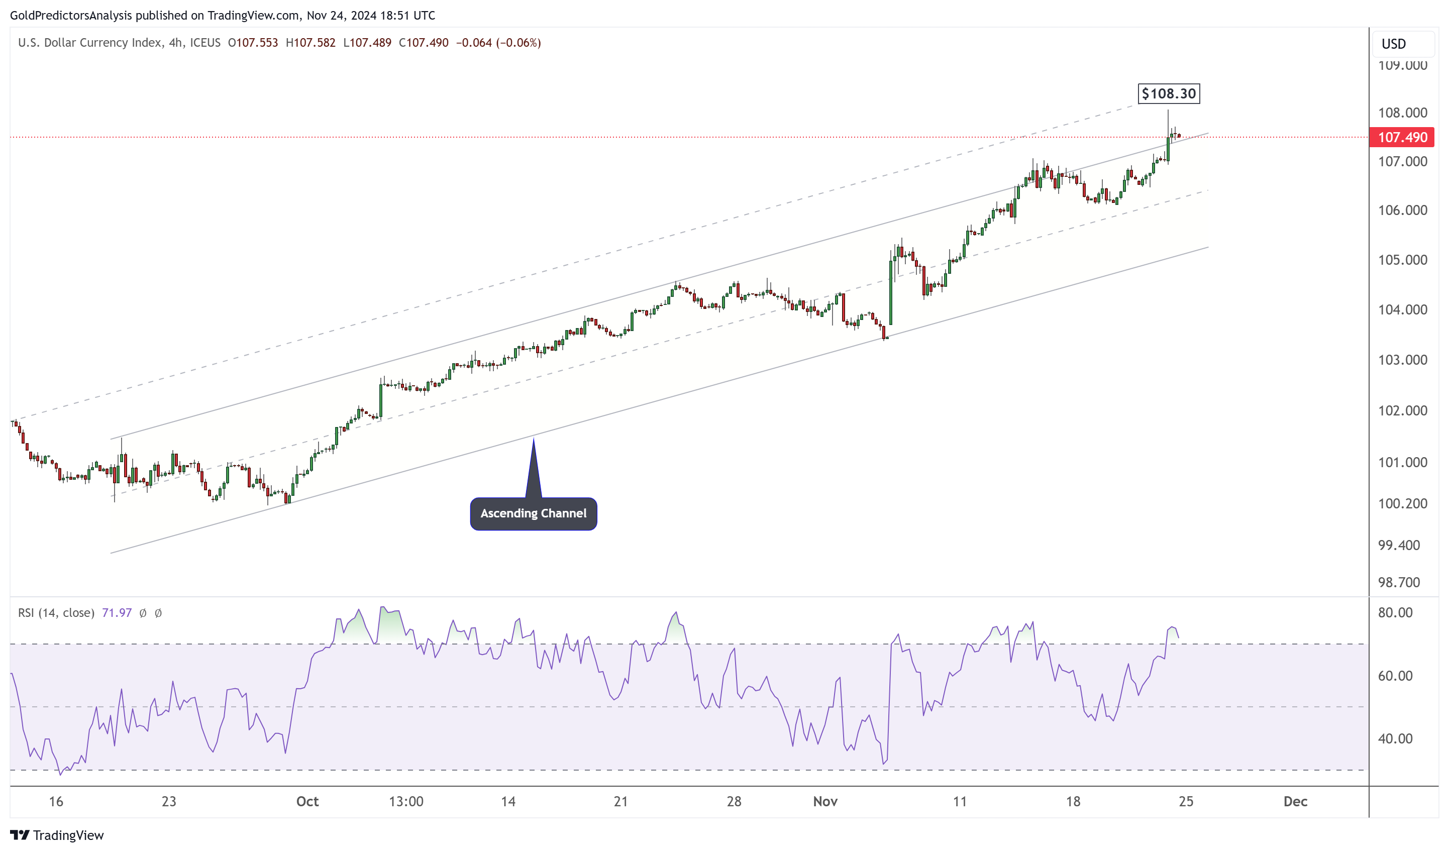Screen dimensions: 1449x853
Task: Click the TradingView logo icon
Action: [x=19, y=834]
